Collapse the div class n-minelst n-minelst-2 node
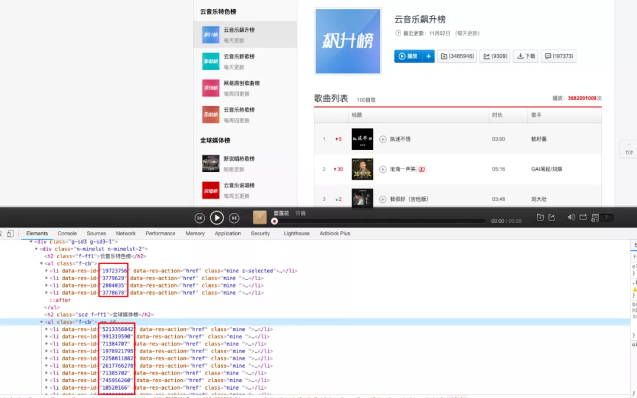The width and height of the screenshot is (637, 398). pyautogui.click(x=36, y=249)
